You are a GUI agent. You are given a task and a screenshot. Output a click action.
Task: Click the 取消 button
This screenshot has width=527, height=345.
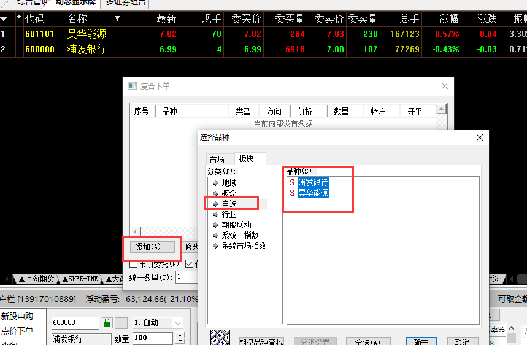coord(463,341)
